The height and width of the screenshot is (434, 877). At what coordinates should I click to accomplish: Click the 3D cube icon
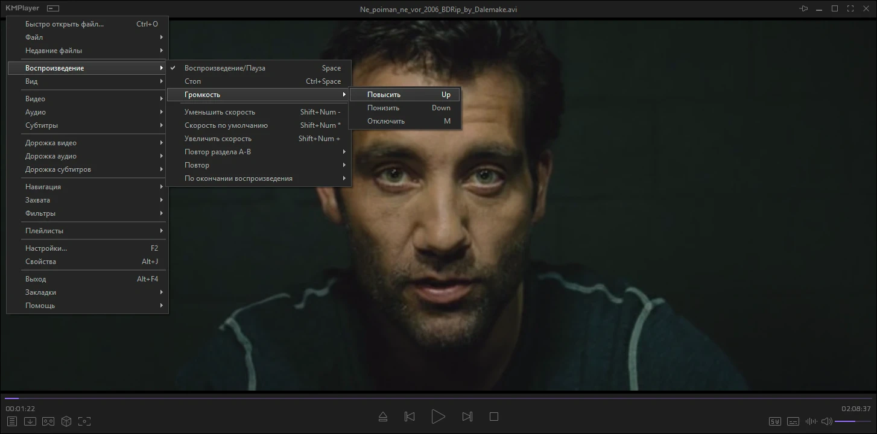[66, 421]
